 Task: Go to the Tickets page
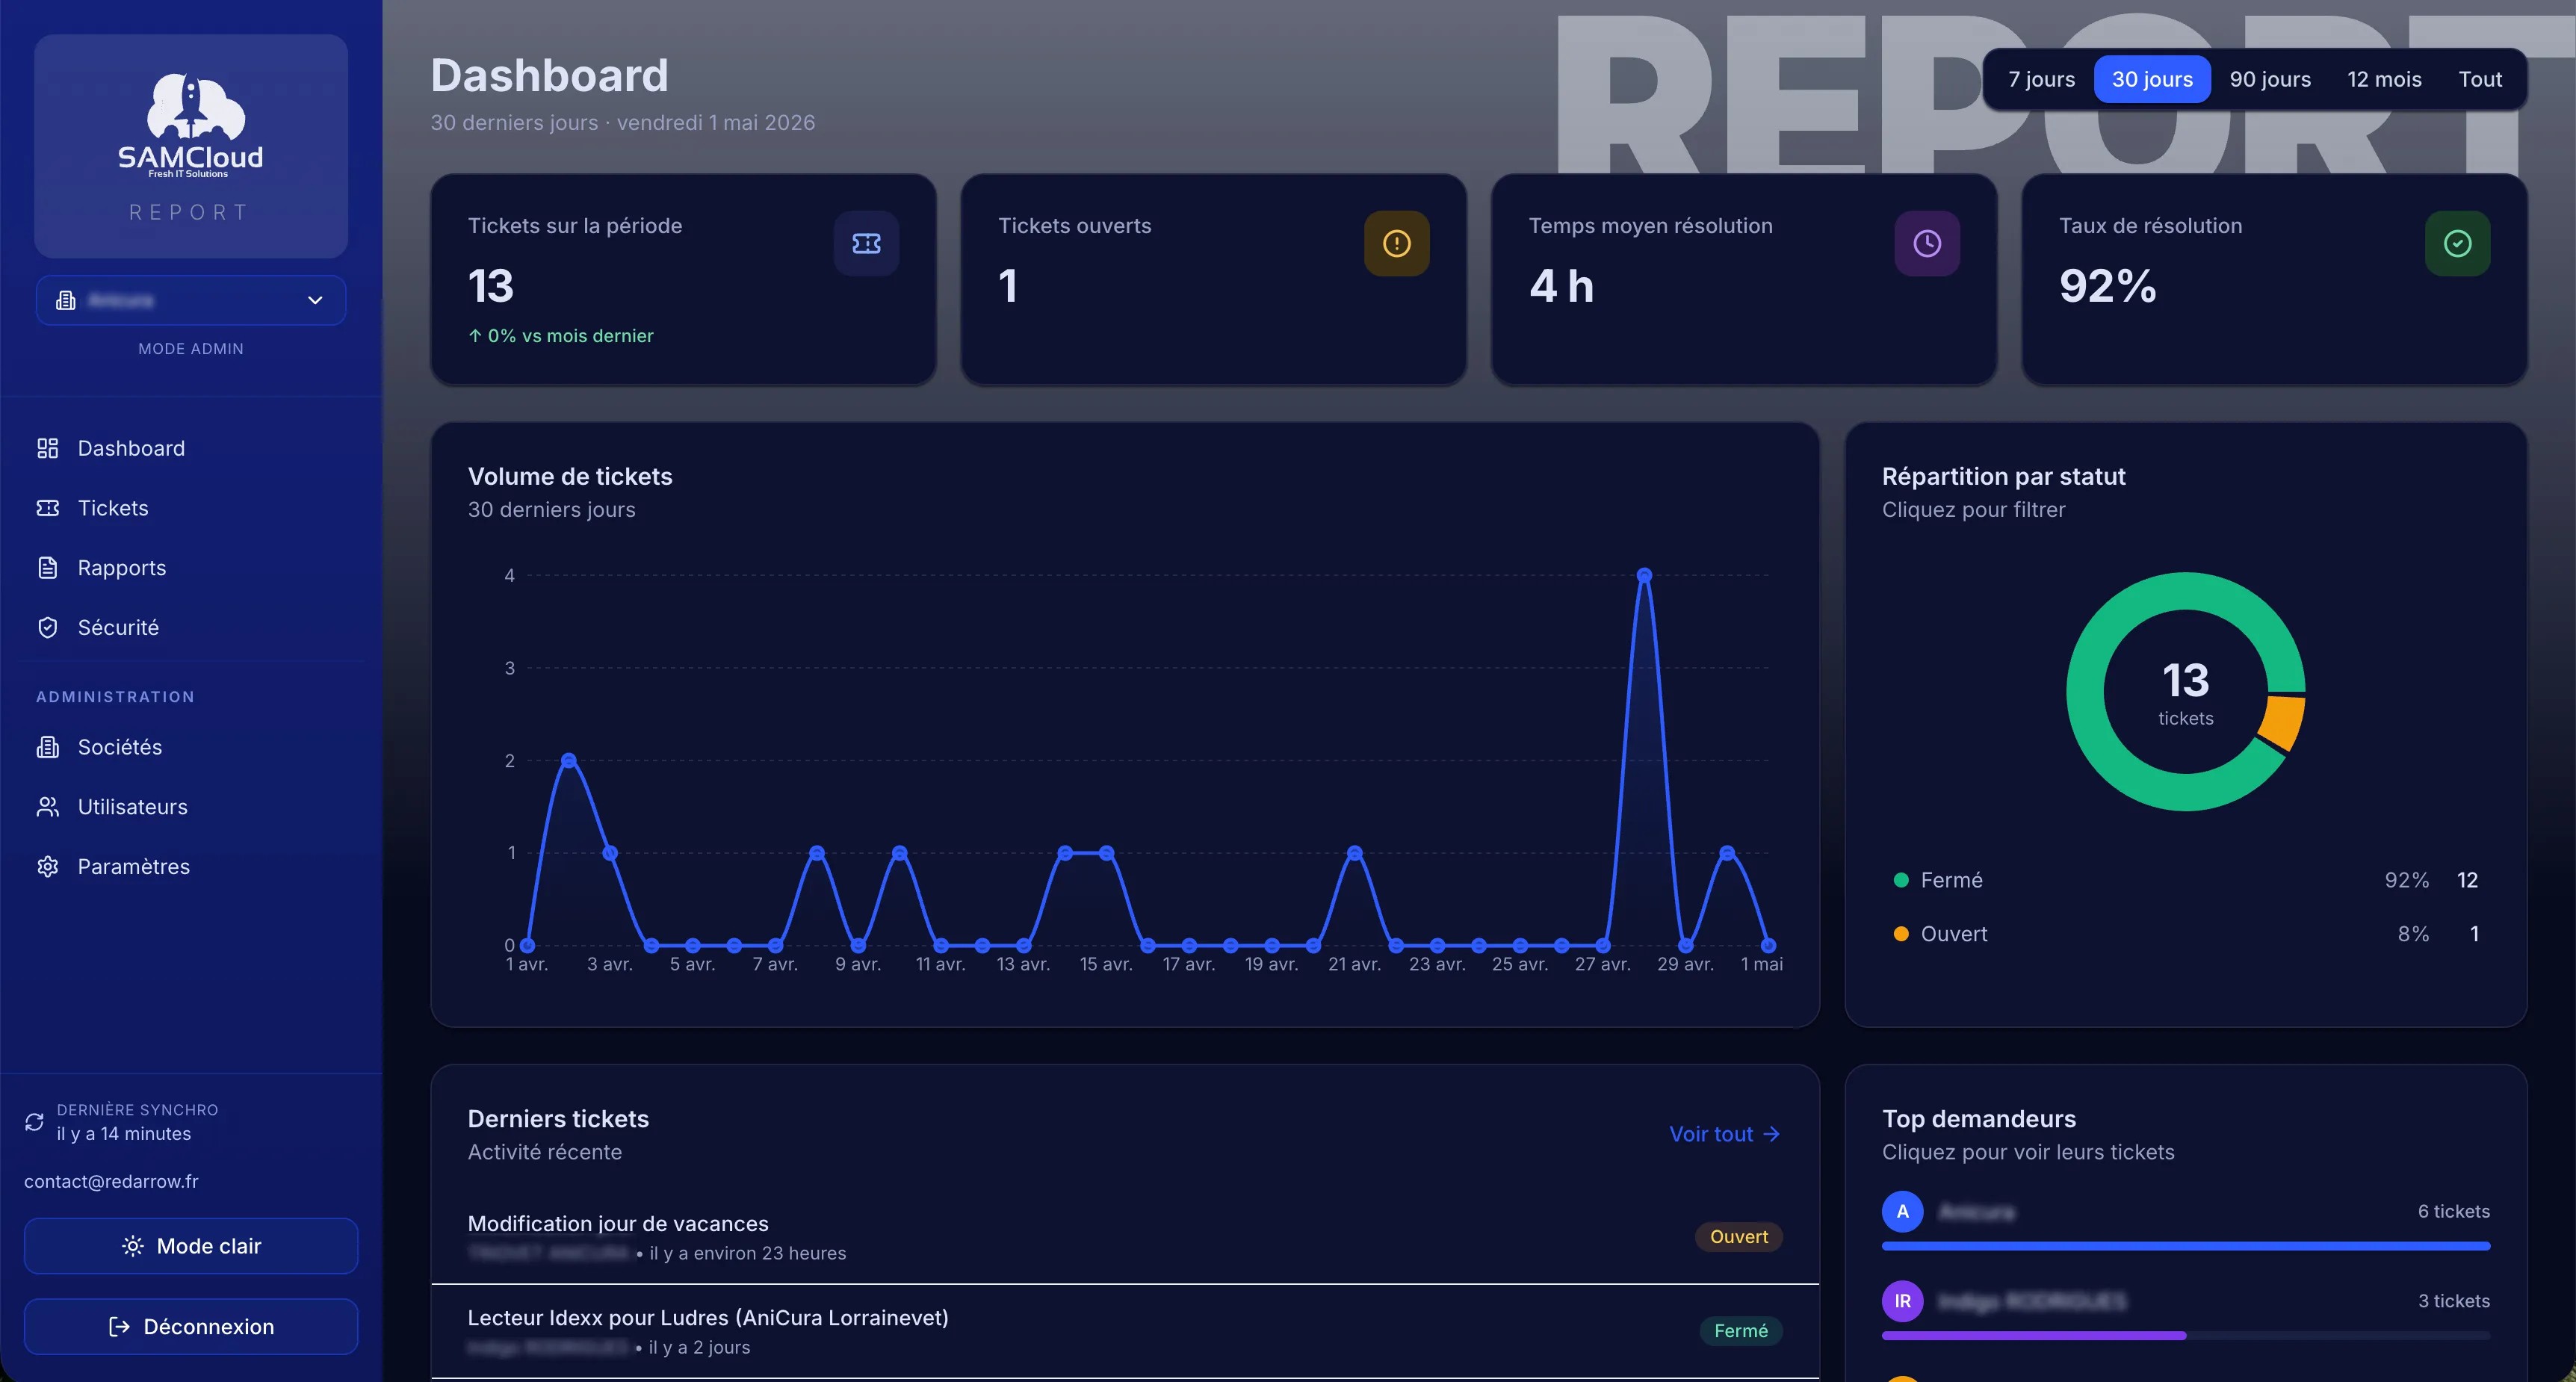[191, 508]
